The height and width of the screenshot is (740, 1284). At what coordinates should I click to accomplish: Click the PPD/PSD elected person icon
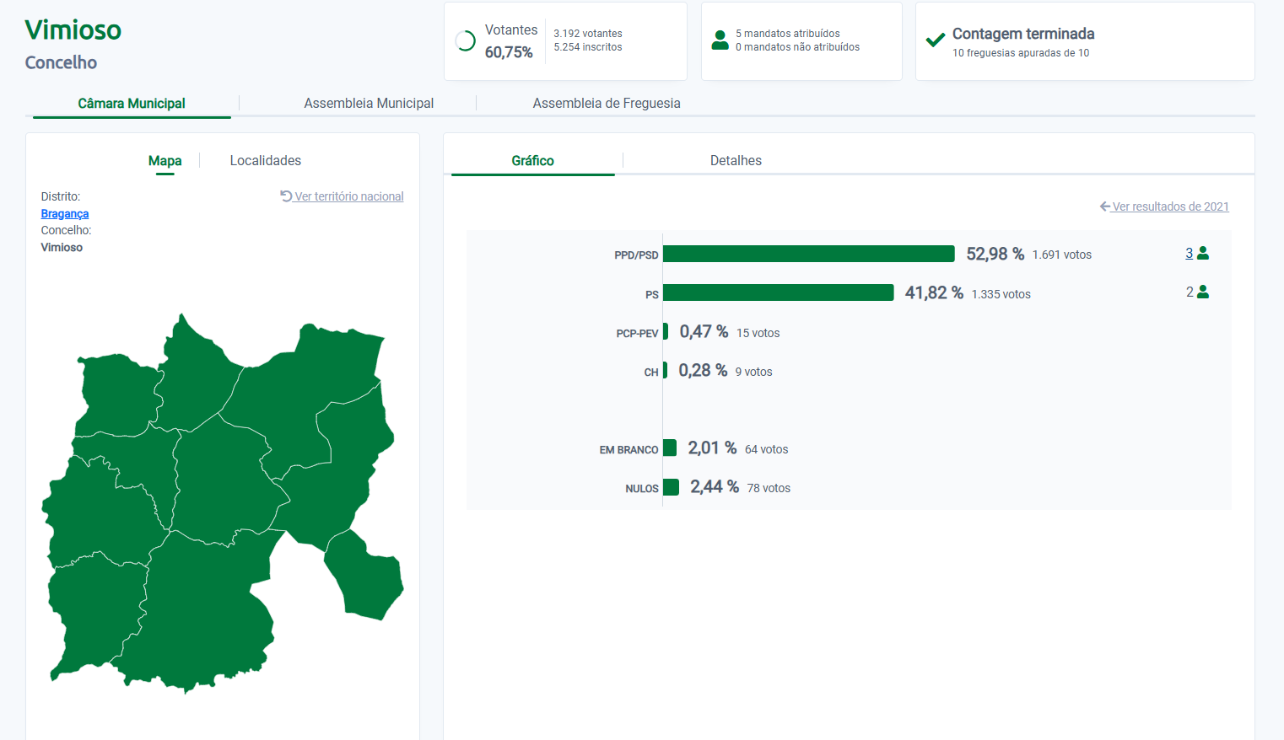coord(1203,253)
